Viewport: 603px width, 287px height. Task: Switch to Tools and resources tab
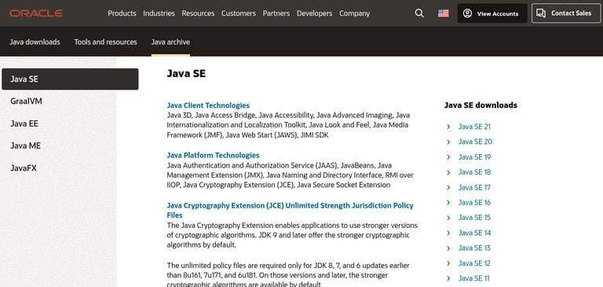(x=105, y=42)
